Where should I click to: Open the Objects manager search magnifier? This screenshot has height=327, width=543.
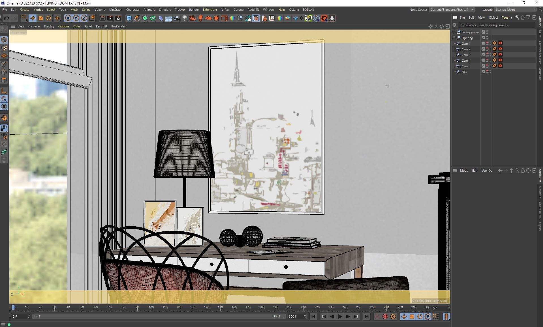(517, 18)
